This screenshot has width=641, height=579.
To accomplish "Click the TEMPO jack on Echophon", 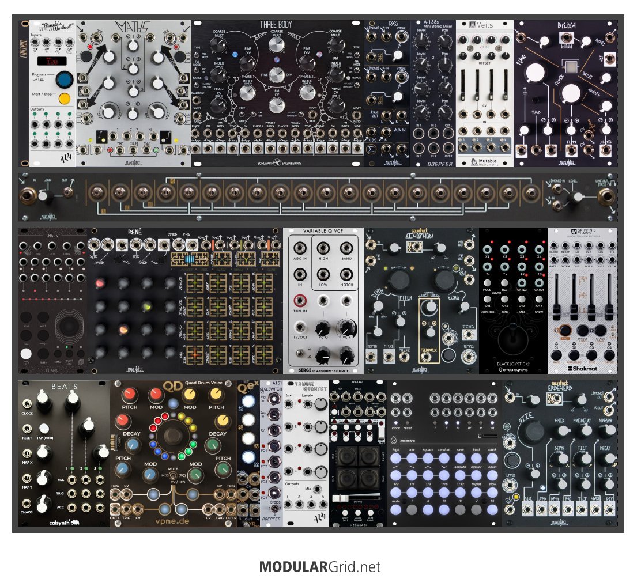I will point(469,357).
